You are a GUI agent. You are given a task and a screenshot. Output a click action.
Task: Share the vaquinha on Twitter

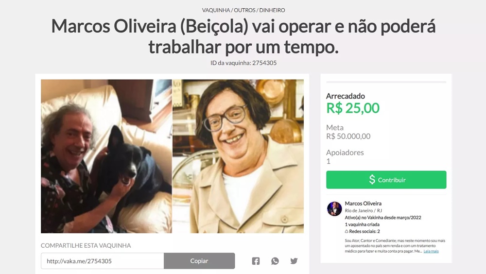click(294, 261)
